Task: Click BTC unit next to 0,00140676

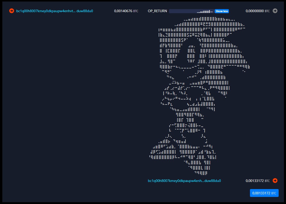Action: [x=136, y=11]
